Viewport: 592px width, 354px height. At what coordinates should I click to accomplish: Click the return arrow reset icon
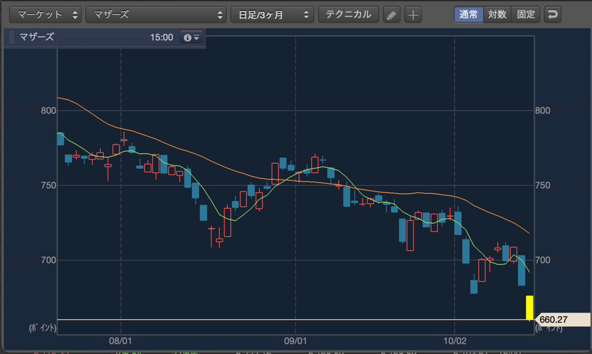553,15
